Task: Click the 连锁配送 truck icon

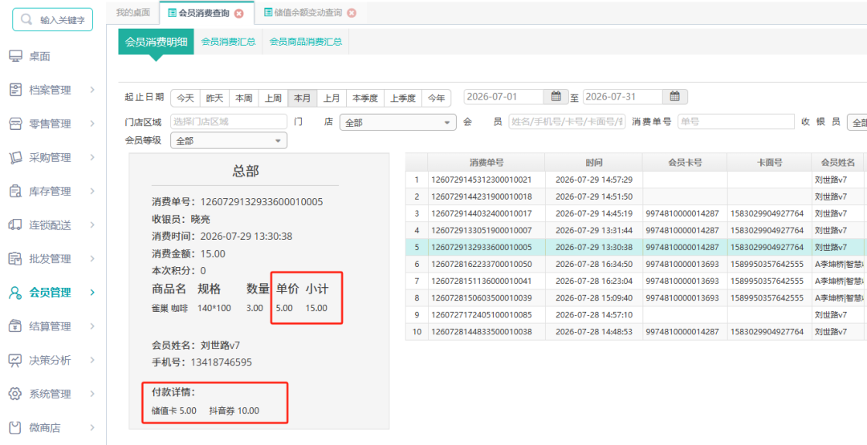Action: (x=15, y=225)
